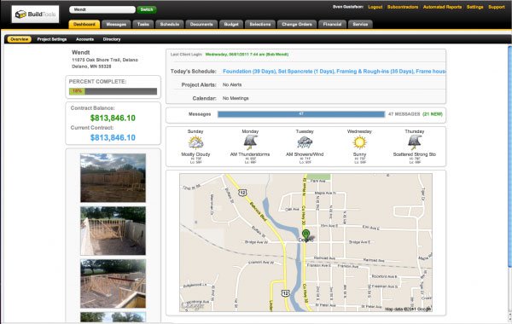Click the Tuesday AM Showers/Wind weather icon
This screenshot has width=512, height=324.
click(x=305, y=142)
